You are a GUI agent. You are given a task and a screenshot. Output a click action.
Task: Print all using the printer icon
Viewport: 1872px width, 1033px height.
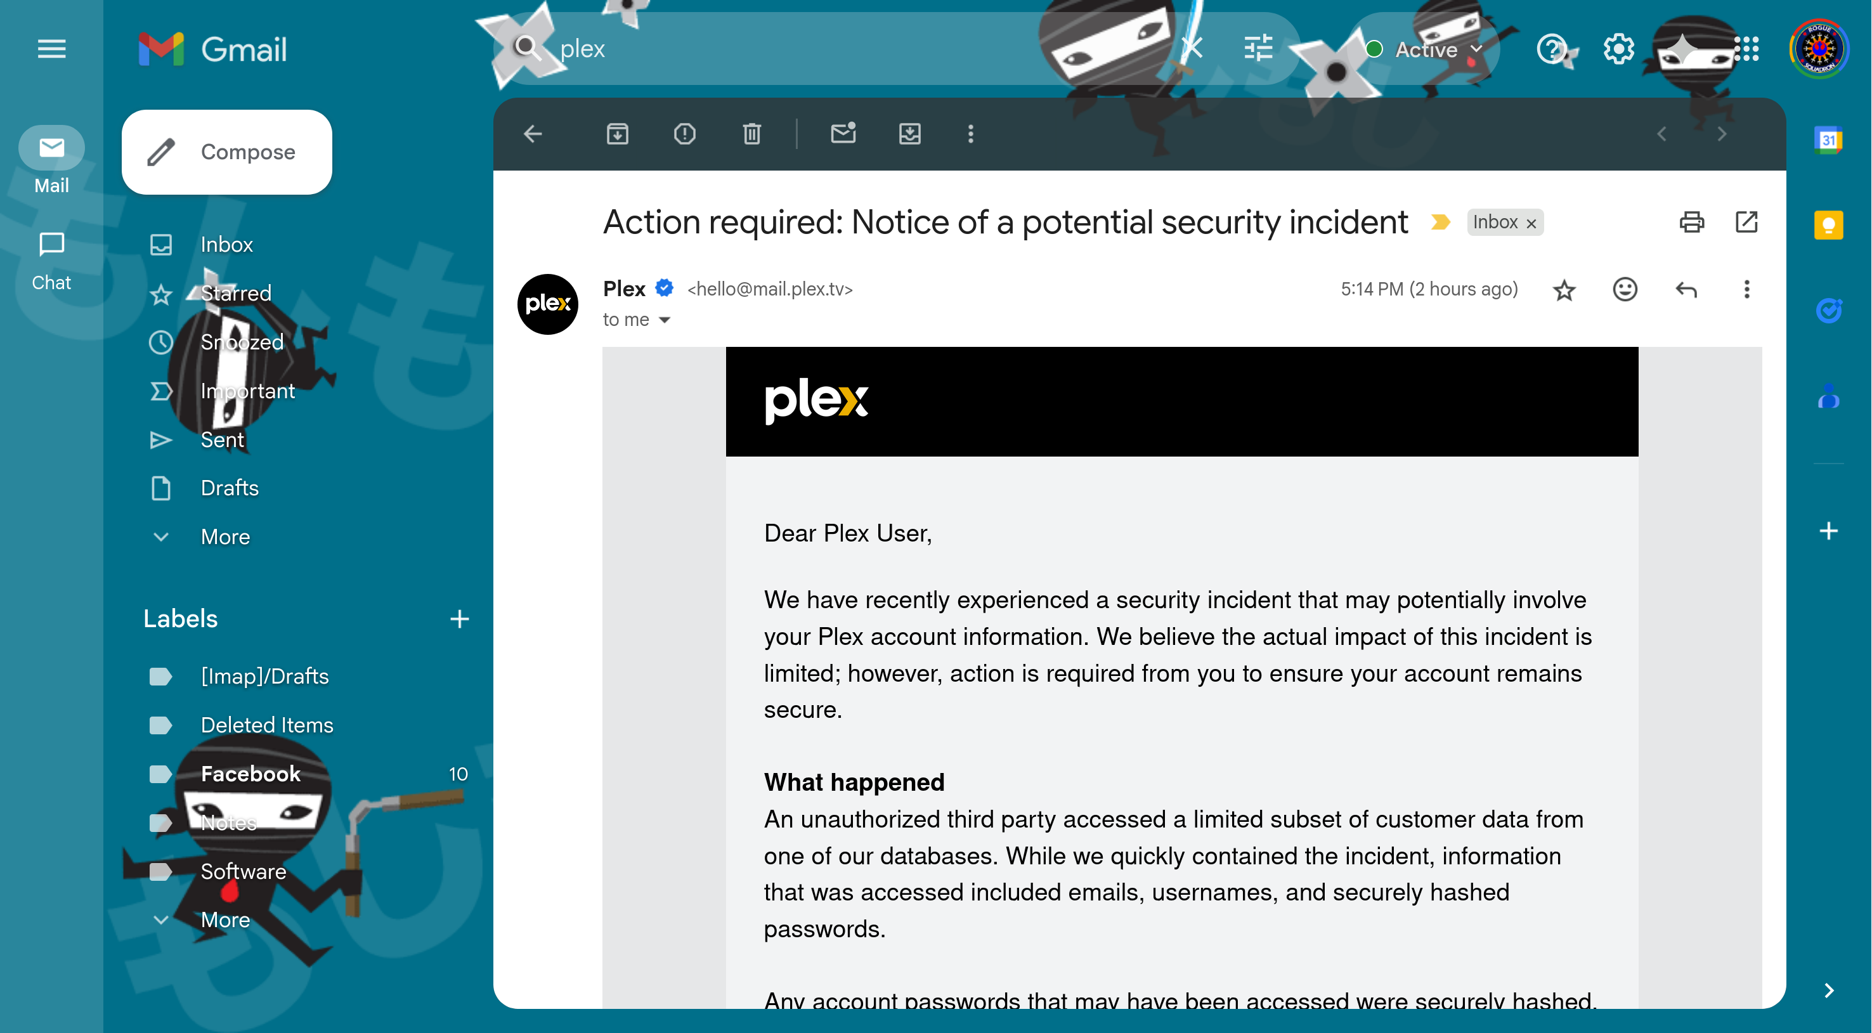pos(1691,221)
